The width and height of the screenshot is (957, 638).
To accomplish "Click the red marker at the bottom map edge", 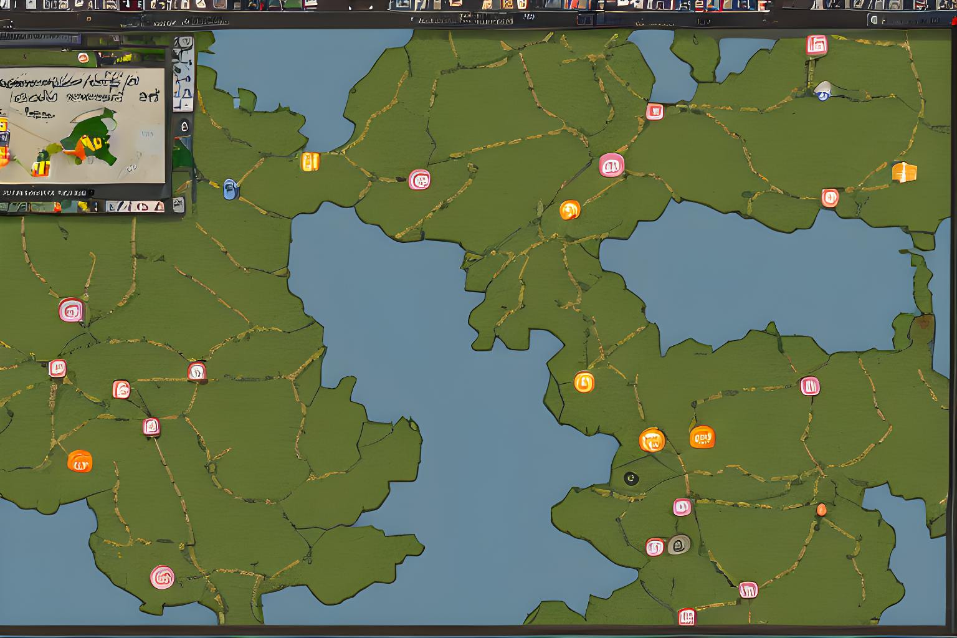I will click(x=688, y=617).
